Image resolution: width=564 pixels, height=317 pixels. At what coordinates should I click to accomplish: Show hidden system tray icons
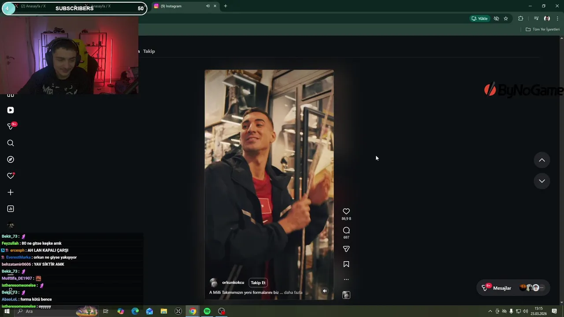[x=490, y=311]
